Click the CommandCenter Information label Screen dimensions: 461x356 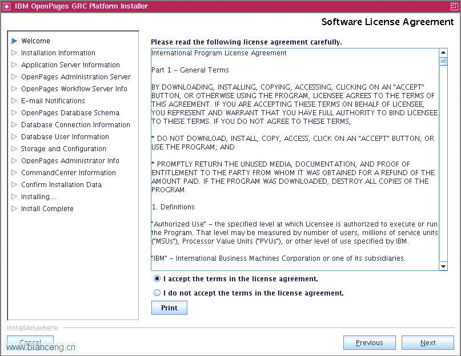point(69,173)
